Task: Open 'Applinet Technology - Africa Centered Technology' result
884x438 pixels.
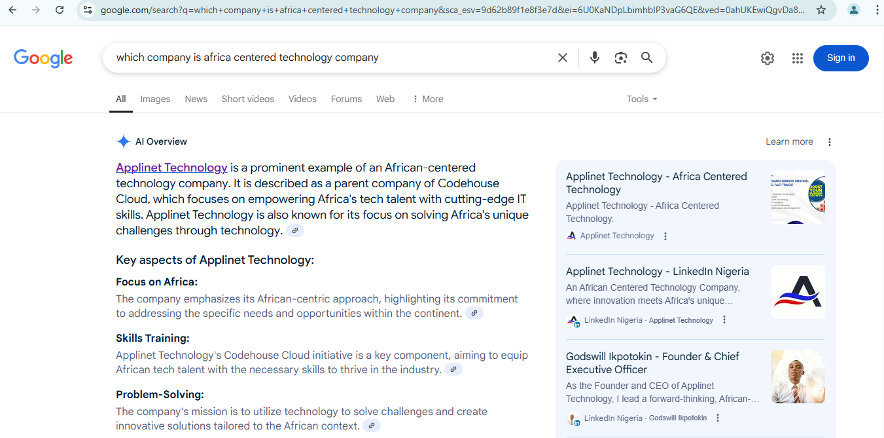Action: click(x=656, y=183)
